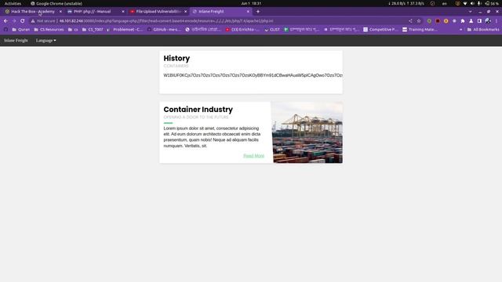This screenshot has height=282, width=502.
Task: Open the Github bookmark
Action: coord(164,30)
